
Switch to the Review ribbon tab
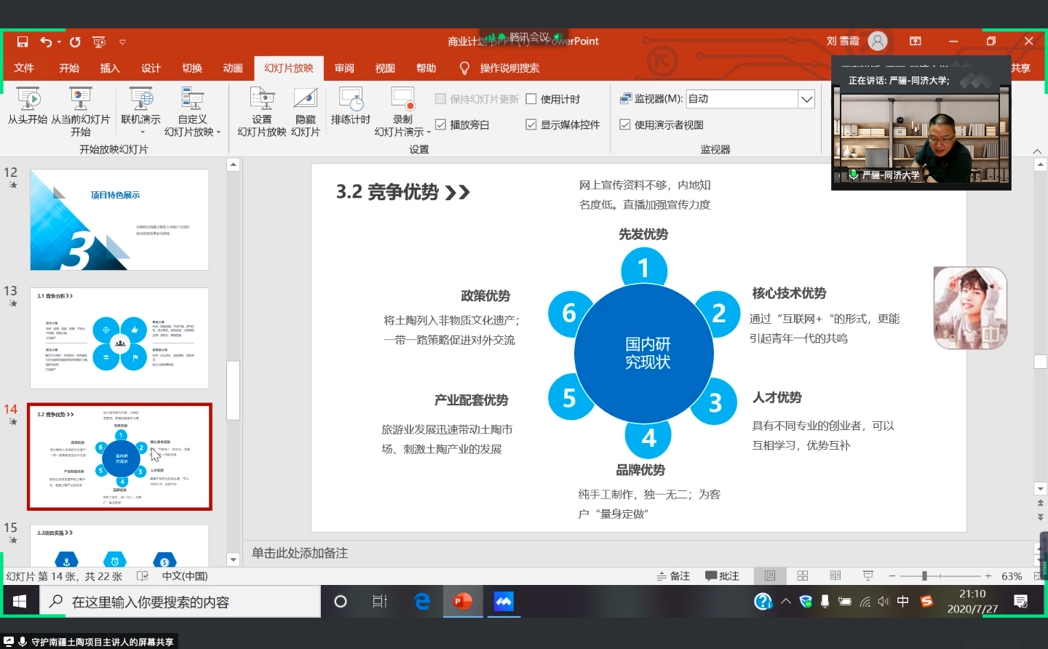[x=344, y=68]
